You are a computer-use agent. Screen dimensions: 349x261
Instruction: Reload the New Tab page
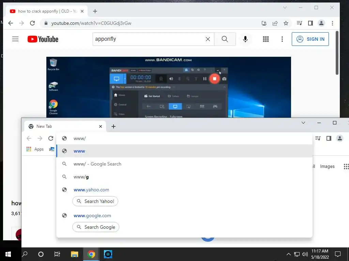[x=51, y=138]
